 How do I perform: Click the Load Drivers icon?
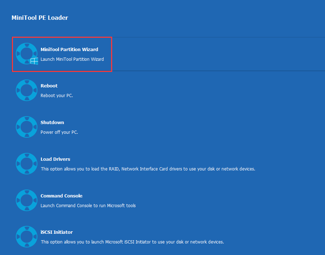[26, 164]
